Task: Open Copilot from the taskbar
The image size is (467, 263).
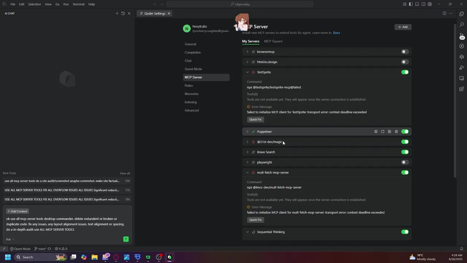Action: (84, 257)
